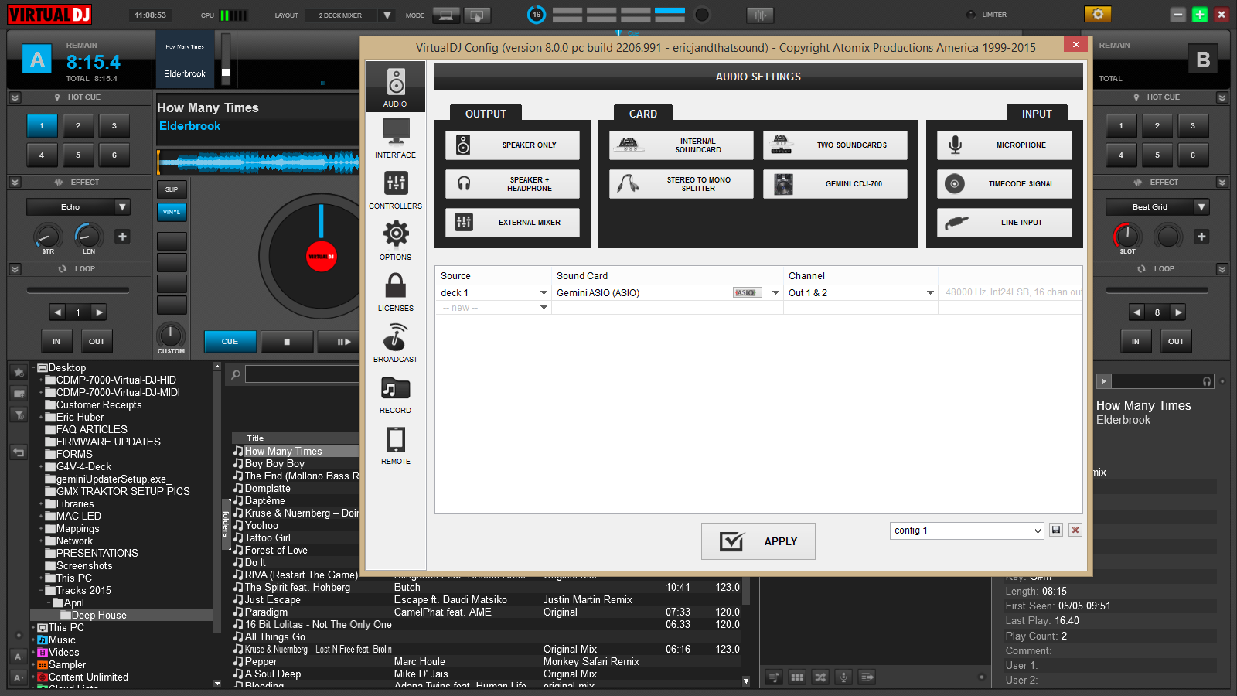Trigger hot cue 1 on deck A
The width and height of the screenshot is (1237, 696).
[42, 126]
